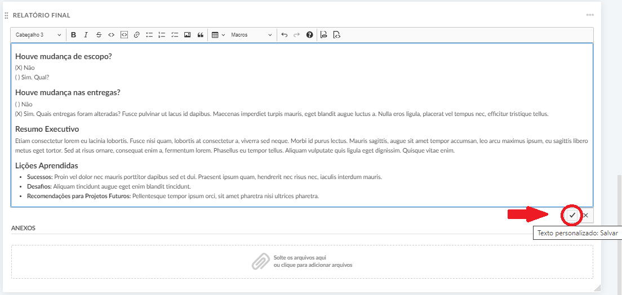Insert a hyperlink

pyautogui.click(x=136, y=35)
